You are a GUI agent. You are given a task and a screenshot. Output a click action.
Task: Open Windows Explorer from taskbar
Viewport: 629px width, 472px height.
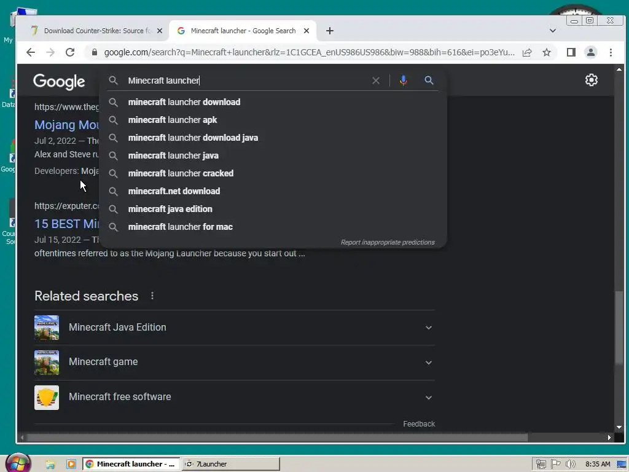(50, 465)
